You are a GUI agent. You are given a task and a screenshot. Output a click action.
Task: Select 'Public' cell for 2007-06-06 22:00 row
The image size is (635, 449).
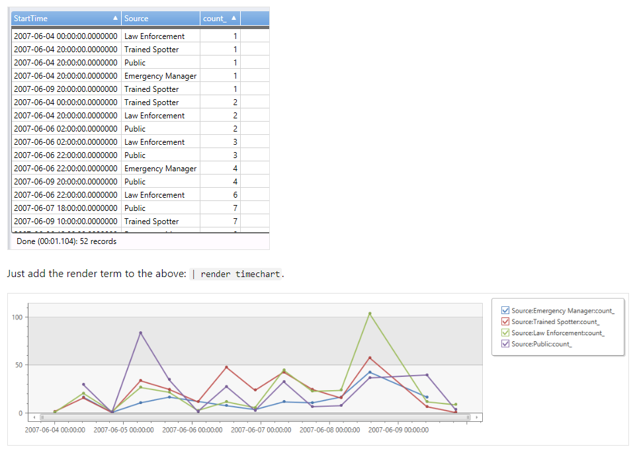click(161, 155)
